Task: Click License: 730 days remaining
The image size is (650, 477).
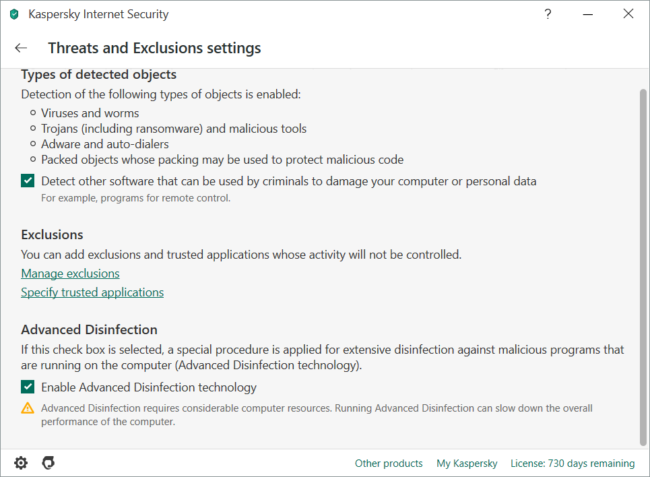Action: [573, 464]
